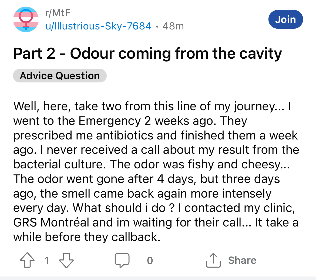View profile of u/Illustrious-Sky-7684
The height and width of the screenshot is (280, 316).
click(x=98, y=26)
